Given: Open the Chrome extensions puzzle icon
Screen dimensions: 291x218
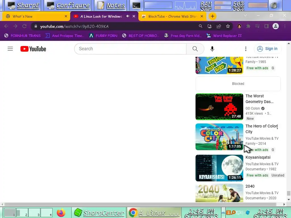Looking at the screenshot, I should (248, 26).
